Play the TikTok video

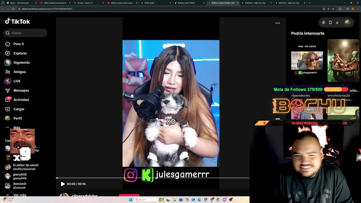(x=63, y=184)
